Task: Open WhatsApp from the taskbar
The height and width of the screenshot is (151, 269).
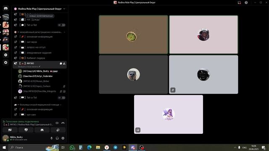Action: [72, 147]
